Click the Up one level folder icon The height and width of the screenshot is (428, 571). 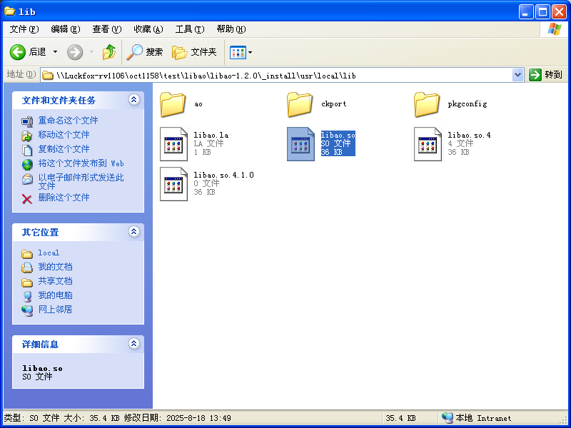[109, 52]
